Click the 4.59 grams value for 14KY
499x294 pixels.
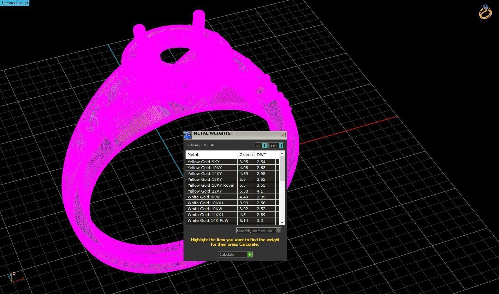(x=244, y=174)
